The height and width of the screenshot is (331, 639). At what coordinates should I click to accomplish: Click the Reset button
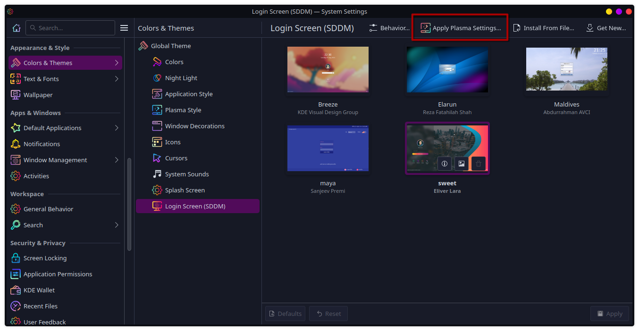[328, 314]
